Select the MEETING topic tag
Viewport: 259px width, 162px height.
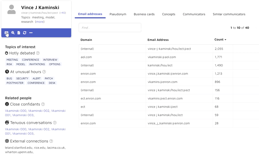click(x=12, y=60)
